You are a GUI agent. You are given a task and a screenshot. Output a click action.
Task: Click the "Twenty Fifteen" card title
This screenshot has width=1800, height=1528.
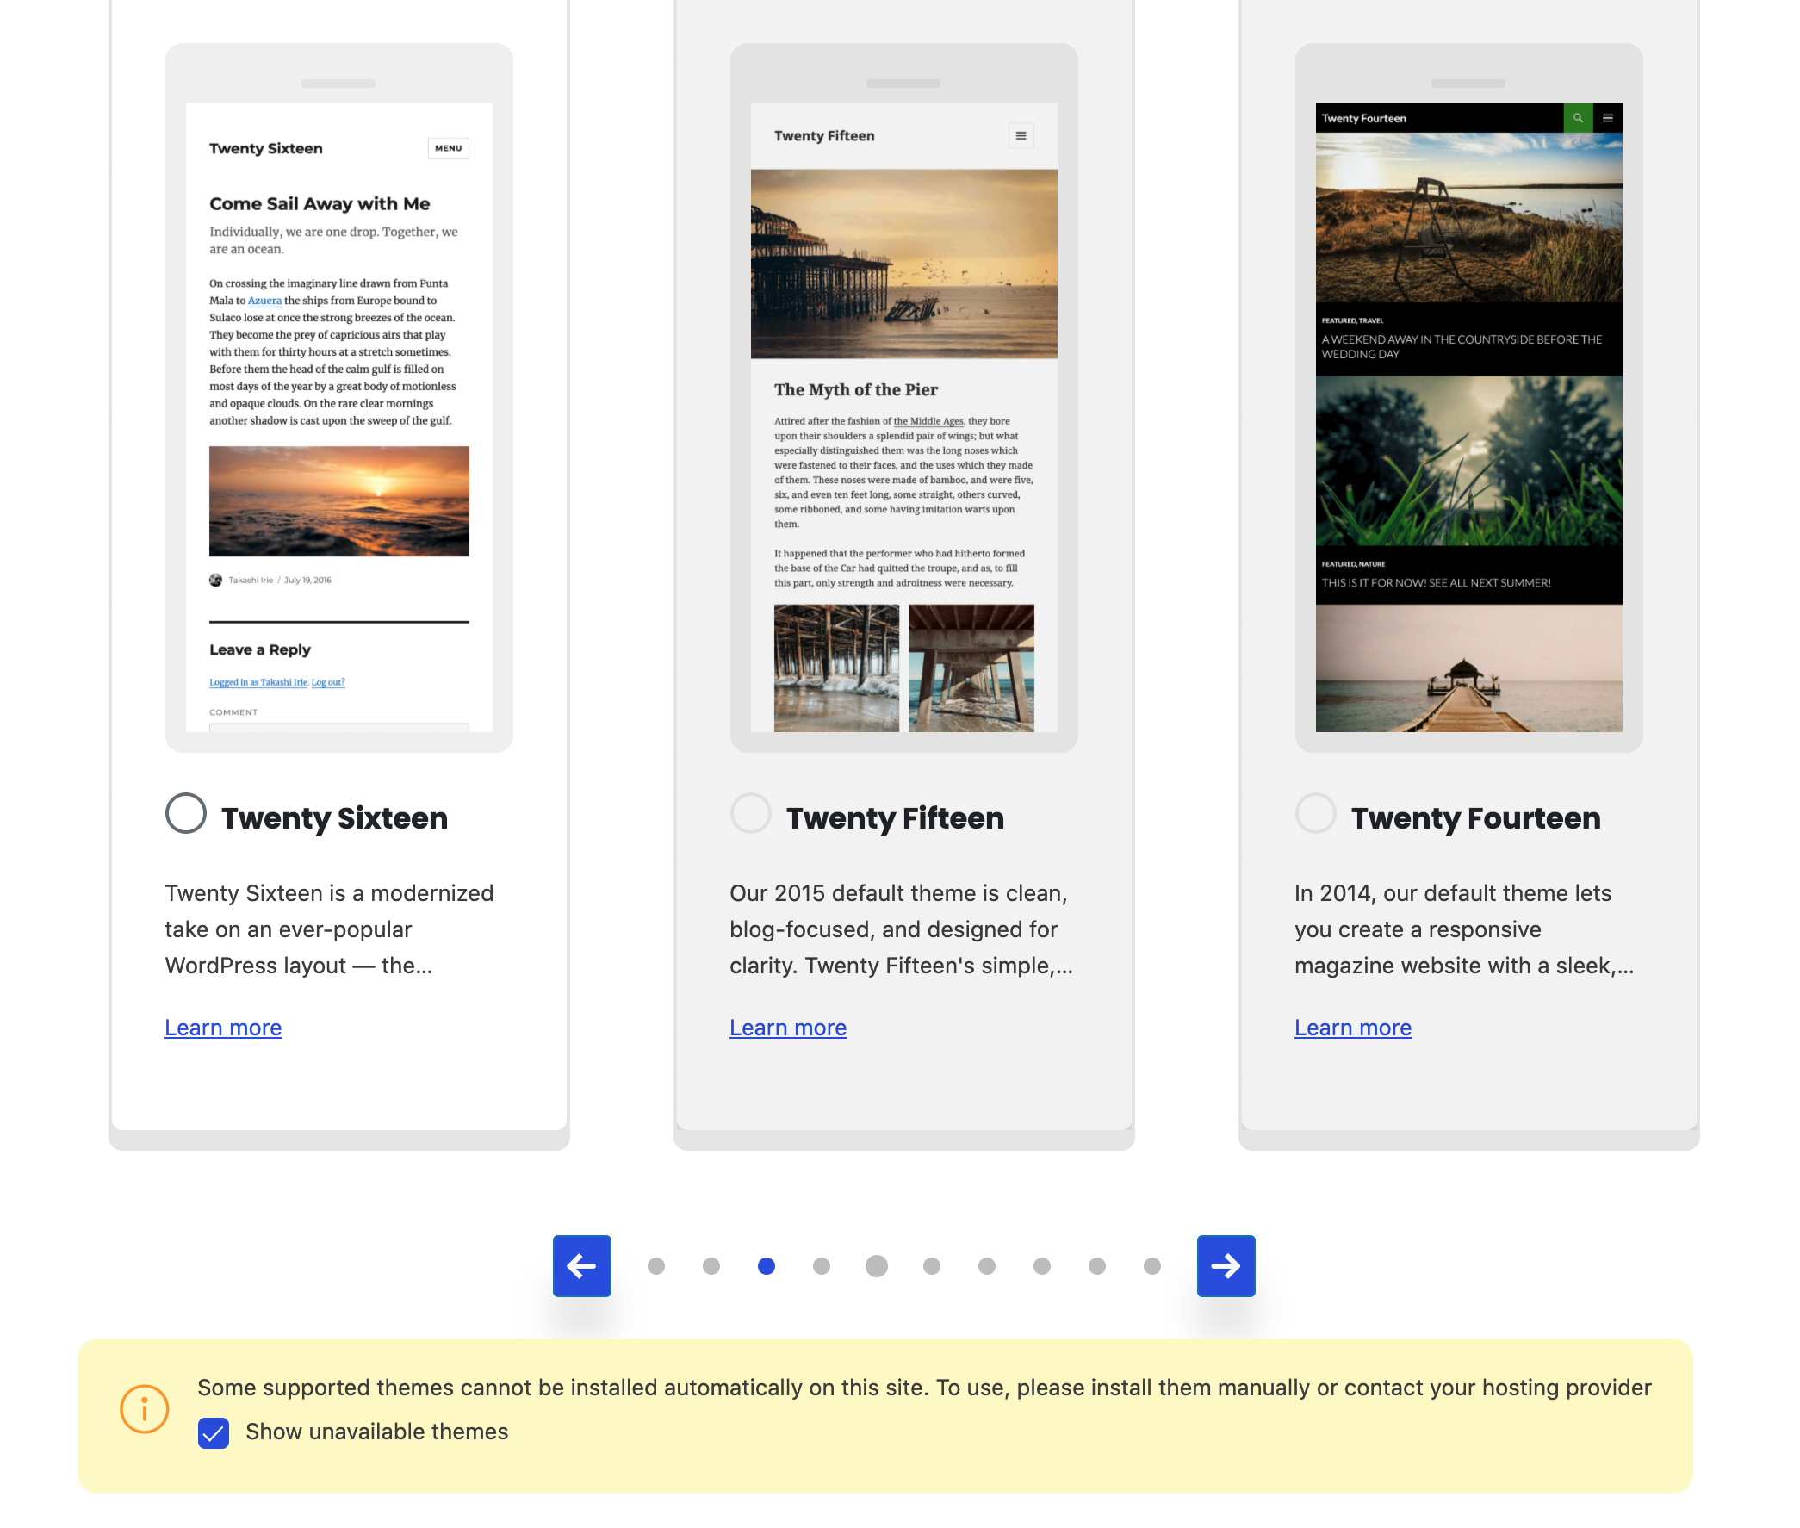895,817
